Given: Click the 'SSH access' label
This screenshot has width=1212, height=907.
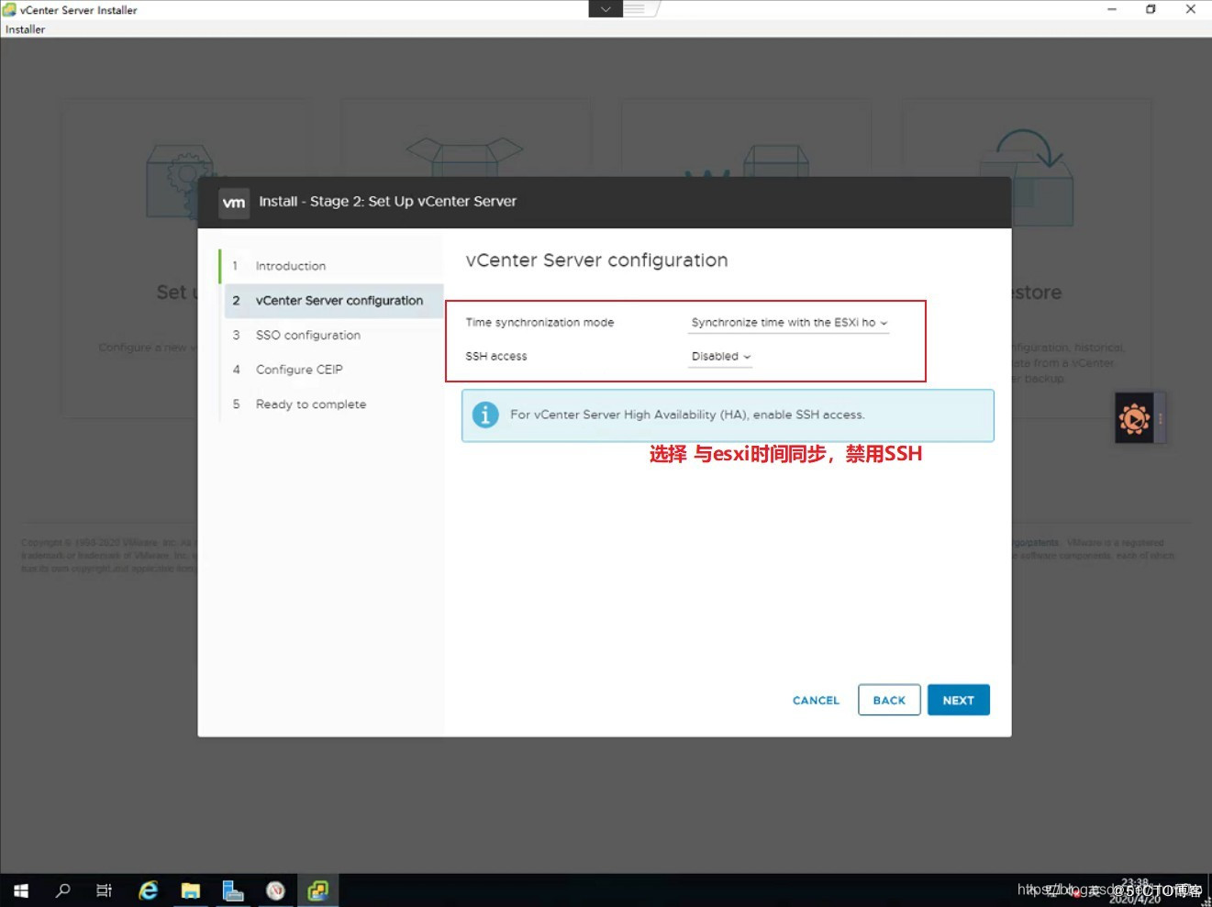Looking at the screenshot, I should coord(496,357).
